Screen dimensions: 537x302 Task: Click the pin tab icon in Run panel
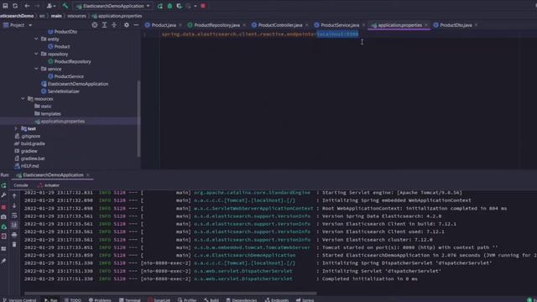(x=3, y=261)
